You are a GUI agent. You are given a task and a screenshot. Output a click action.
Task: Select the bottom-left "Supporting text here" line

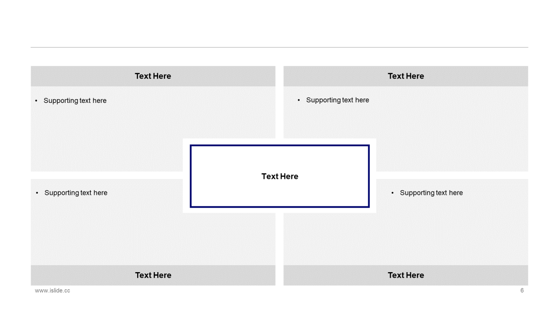(x=76, y=193)
